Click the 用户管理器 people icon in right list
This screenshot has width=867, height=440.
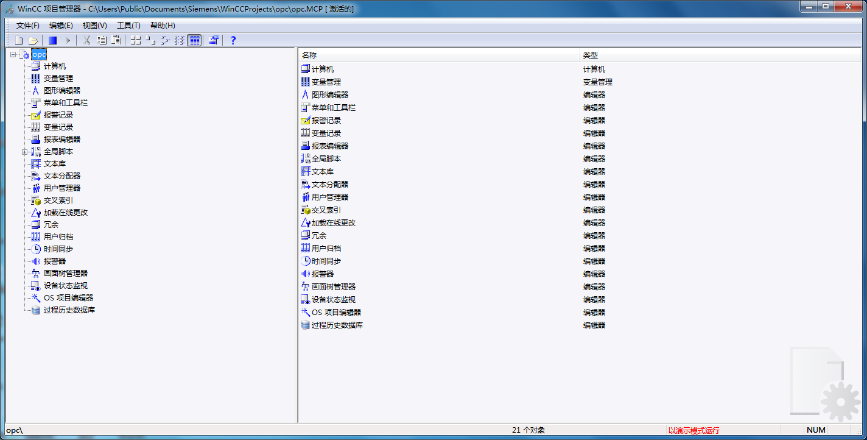click(306, 197)
